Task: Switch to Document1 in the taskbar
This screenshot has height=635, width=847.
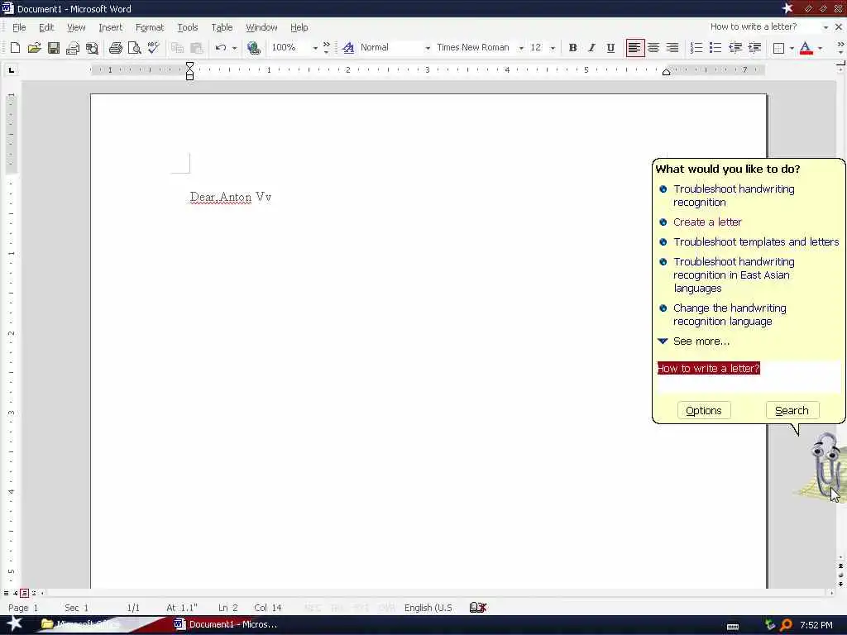Action: pos(226,624)
